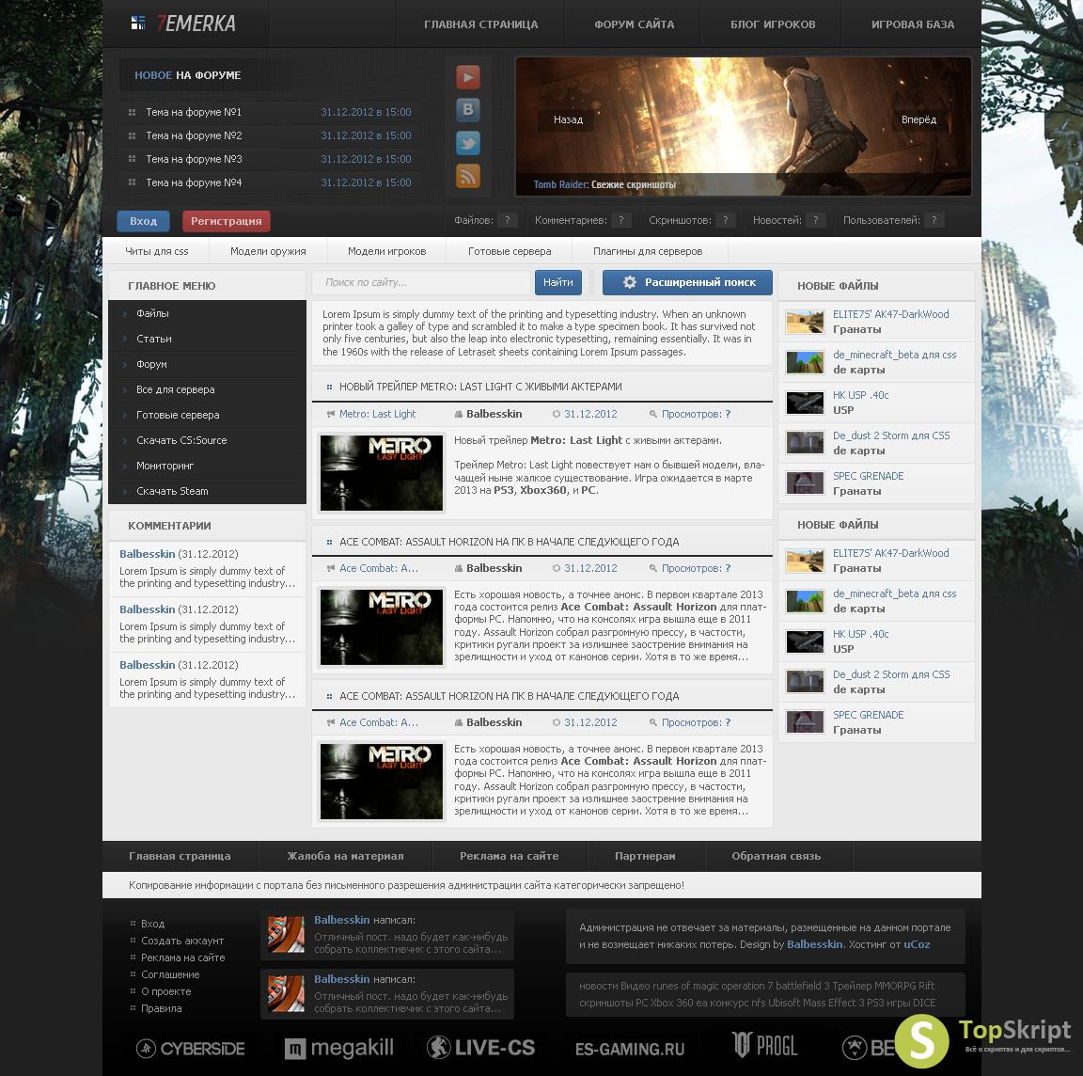The height and width of the screenshot is (1076, 1083).
Task: Open news title Новый трейлер Metro: Last Light
Action: (480, 387)
